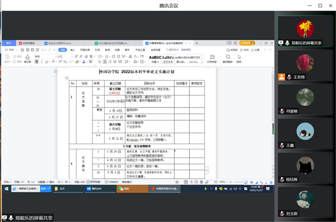The height and width of the screenshot is (222, 336).
Task: Toggle bold formatting in the ribbon
Action: pos(37,62)
